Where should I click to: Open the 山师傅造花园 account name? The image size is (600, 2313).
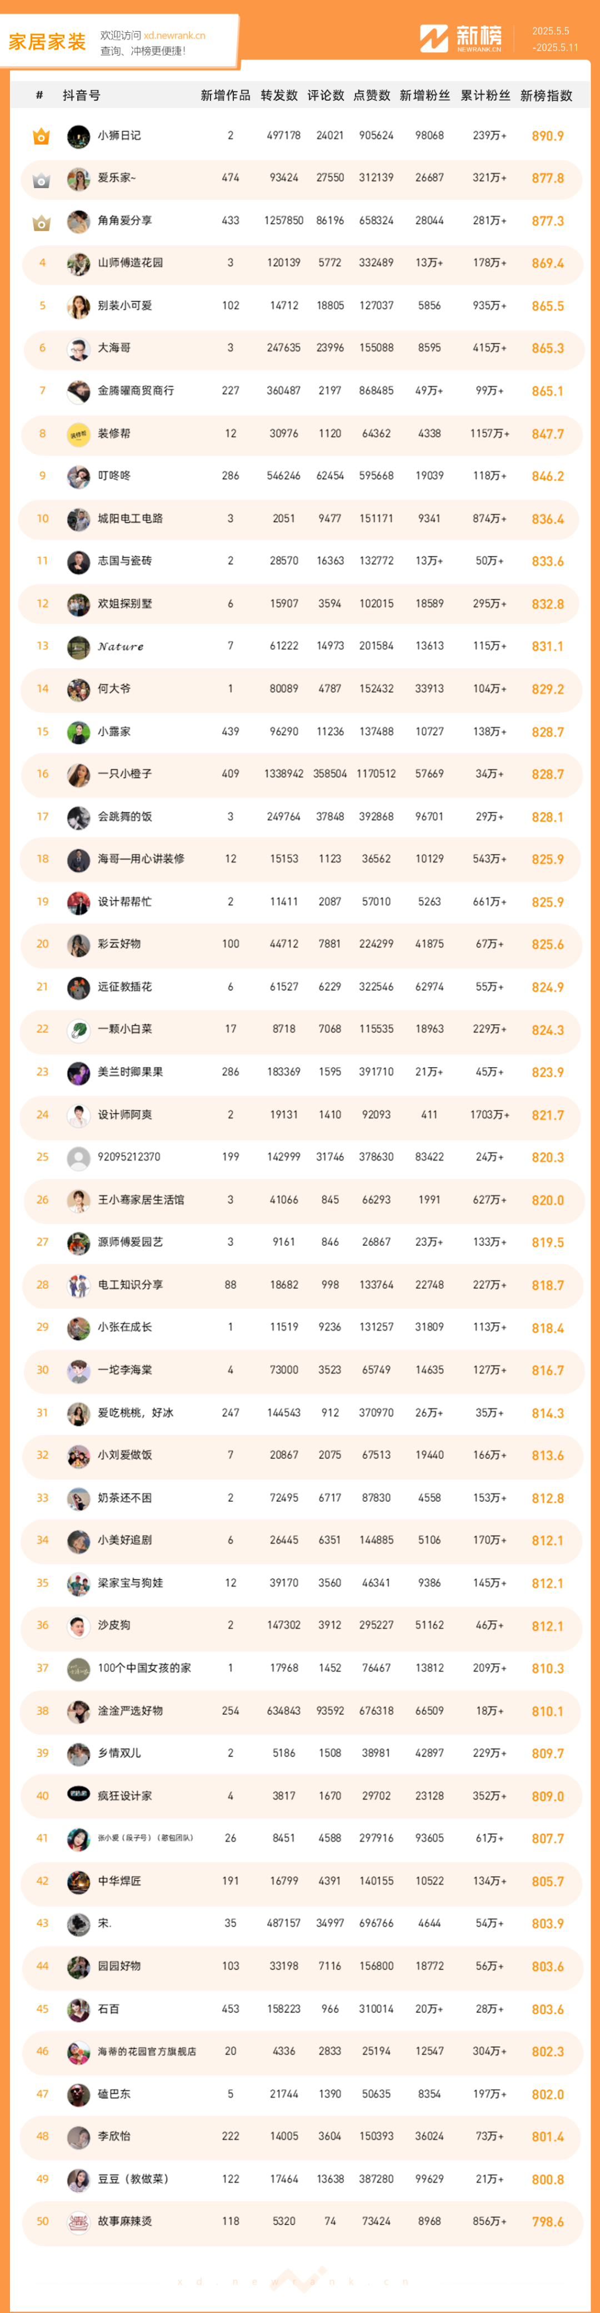130,263
